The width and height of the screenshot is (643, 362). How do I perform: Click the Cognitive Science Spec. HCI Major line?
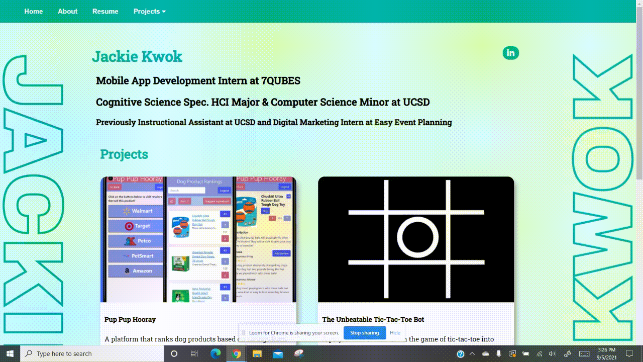click(x=263, y=102)
